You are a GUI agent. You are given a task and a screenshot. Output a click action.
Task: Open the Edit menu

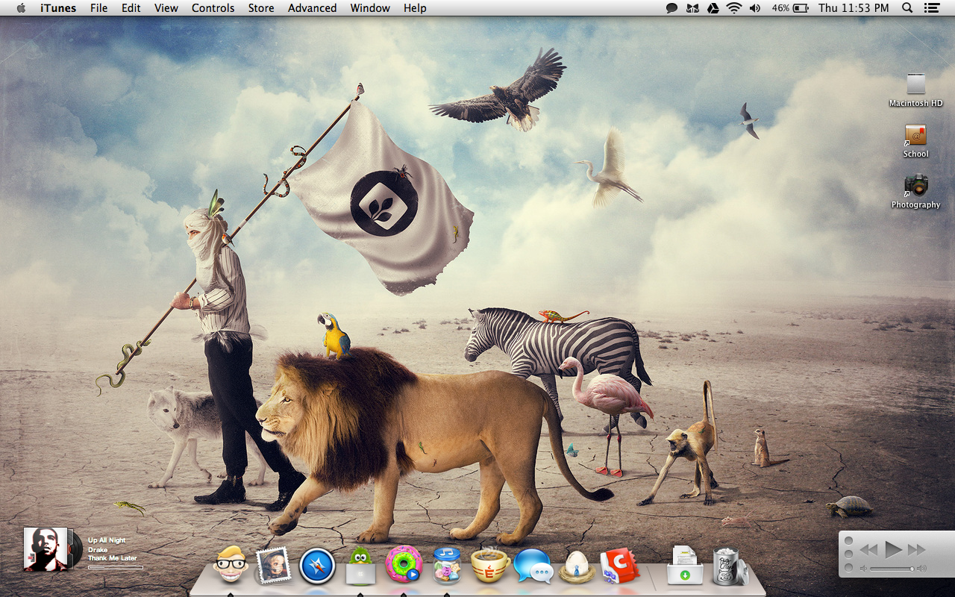coord(131,8)
